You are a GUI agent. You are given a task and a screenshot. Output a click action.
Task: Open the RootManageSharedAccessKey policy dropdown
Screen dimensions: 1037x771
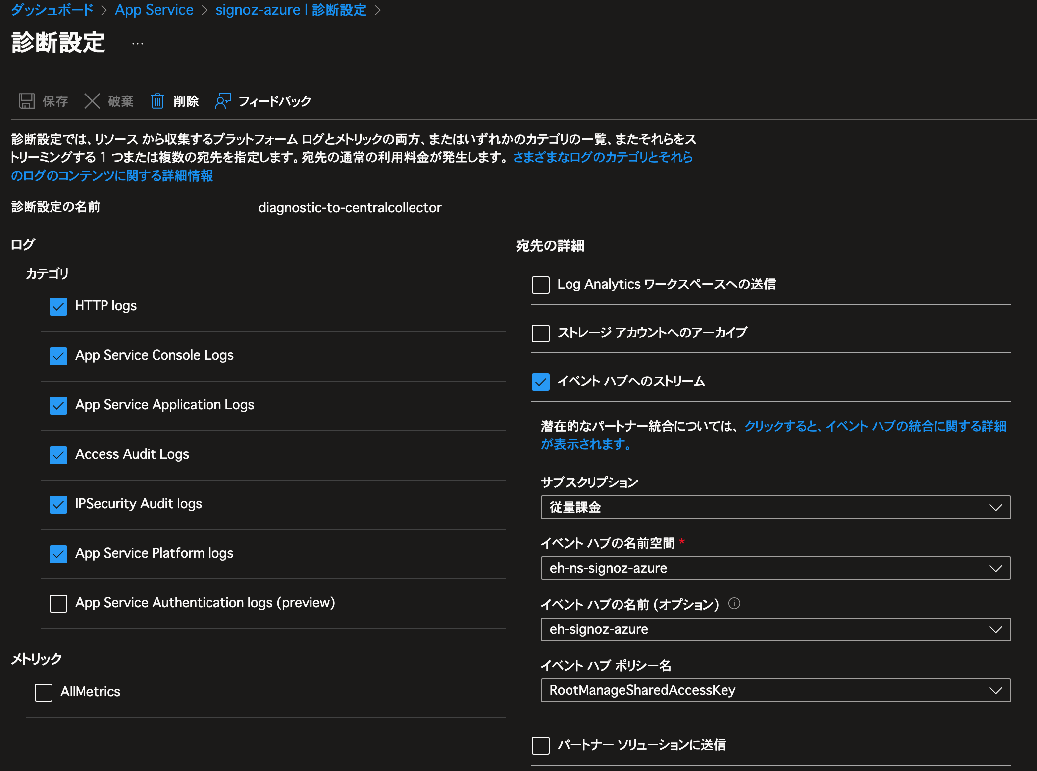point(775,690)
